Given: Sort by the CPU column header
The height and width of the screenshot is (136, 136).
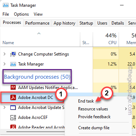Looking at the screenshot, I should pos(112,43).
